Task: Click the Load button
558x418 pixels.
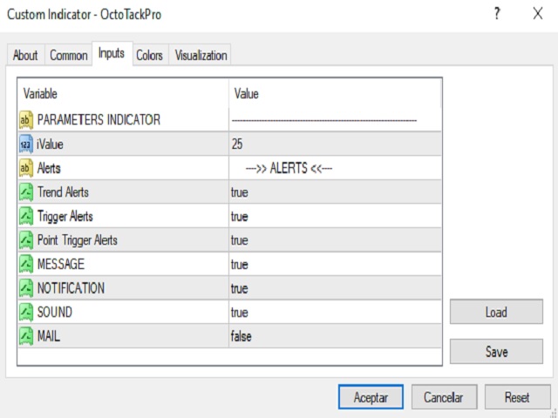Action: click(496, 312)
